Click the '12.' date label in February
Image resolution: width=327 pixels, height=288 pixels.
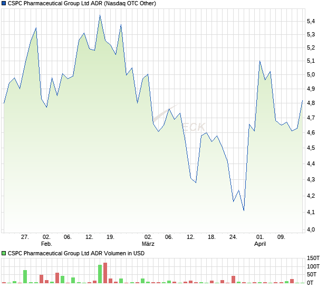click(x=89, y=237)
